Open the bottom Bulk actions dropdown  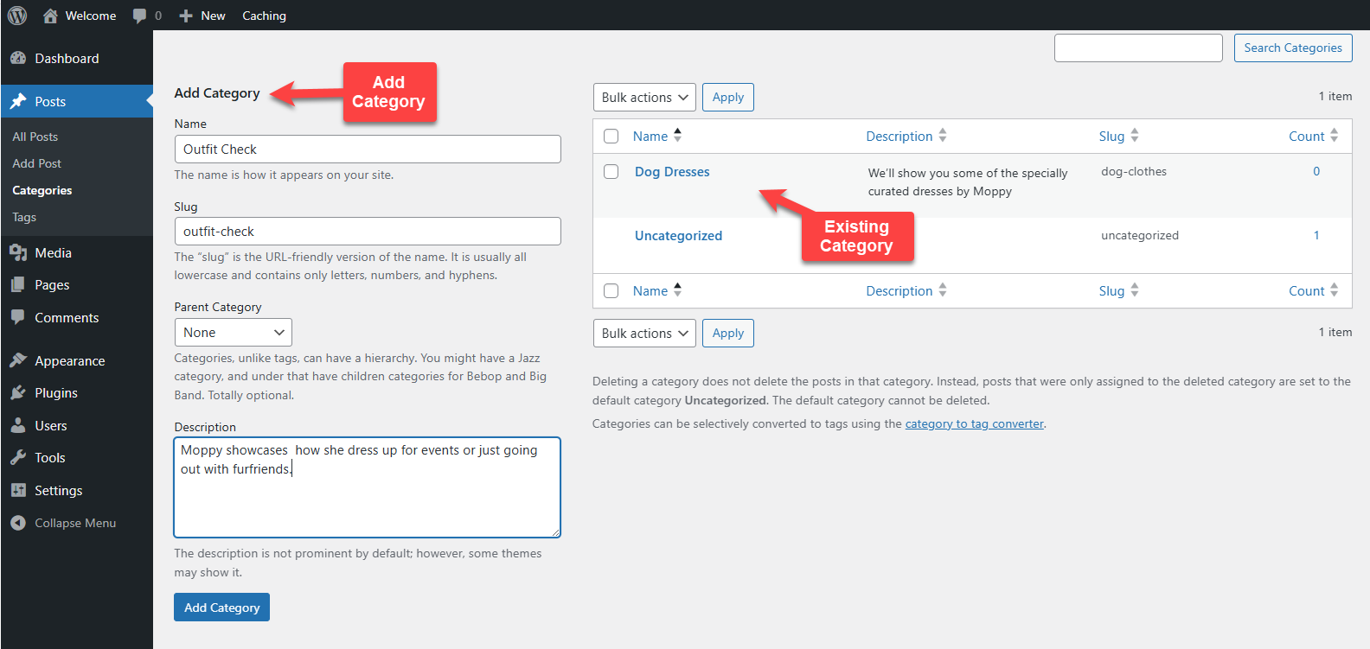tap(644, 334)
